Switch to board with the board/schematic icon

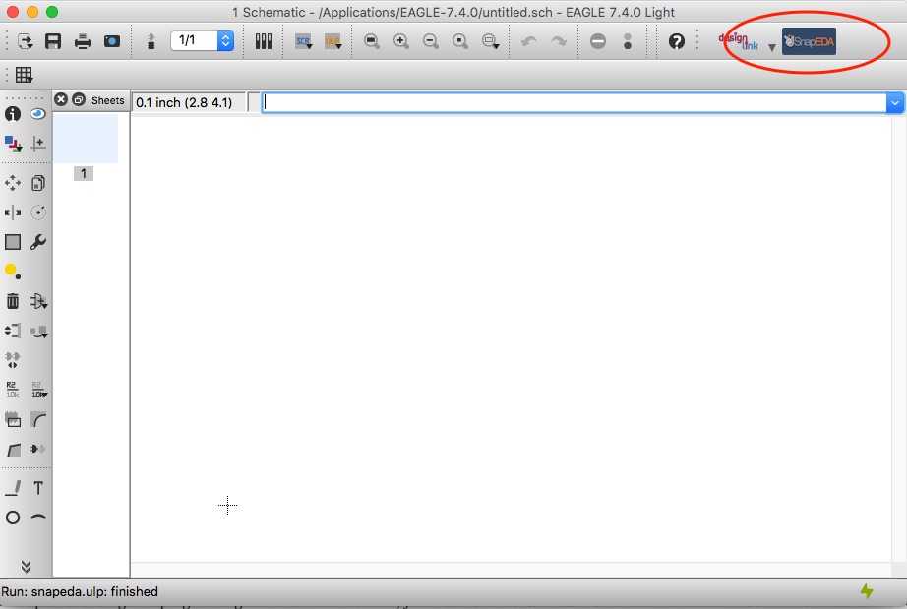pyautogui.click(x=151, y=41)
